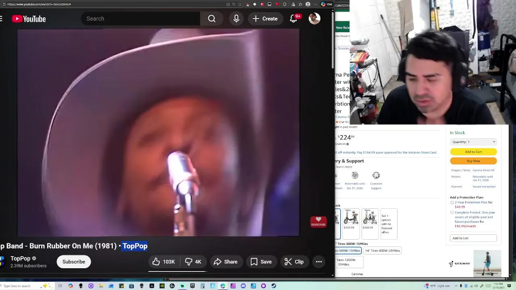This screenshot has height=290, width=516.
Task: Subscribe to the TopPop channel
Action: (x=74, y=262)
